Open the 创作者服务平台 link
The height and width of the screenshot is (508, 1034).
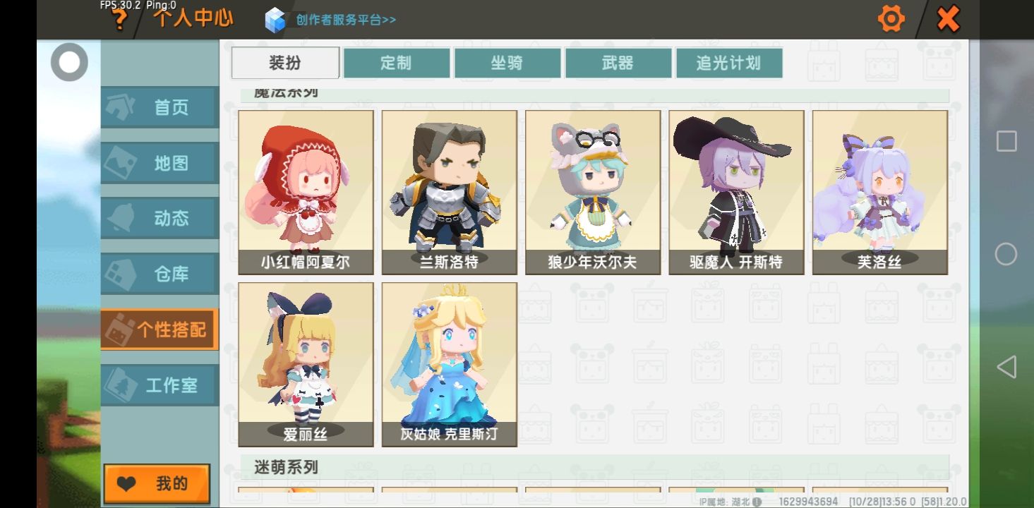click(x=347, y=20)
